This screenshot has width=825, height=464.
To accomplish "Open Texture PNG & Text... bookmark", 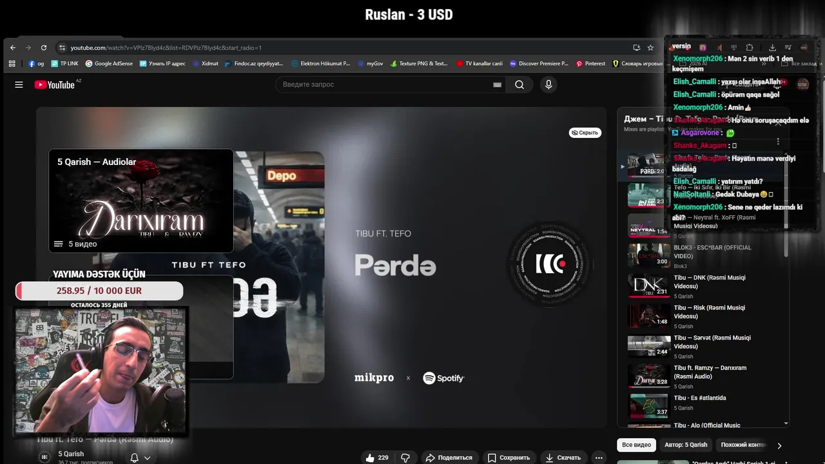I will click(419, 64).
